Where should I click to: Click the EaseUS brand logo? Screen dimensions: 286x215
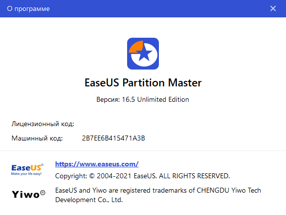click(x=27, y=169)
